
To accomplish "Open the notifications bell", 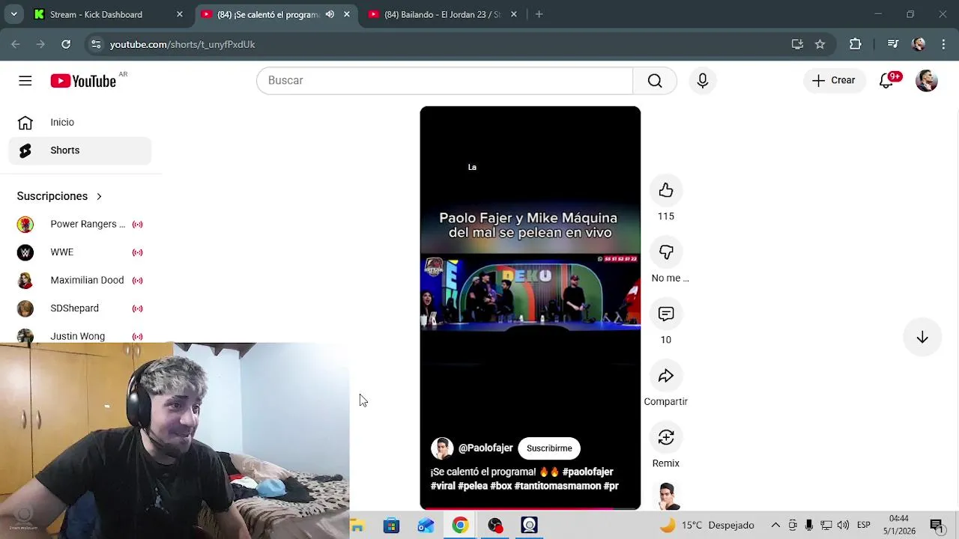I will coord(886,80).
